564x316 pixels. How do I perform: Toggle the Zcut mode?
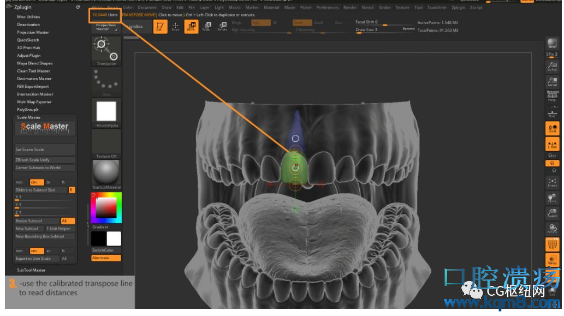coord(339,22)
